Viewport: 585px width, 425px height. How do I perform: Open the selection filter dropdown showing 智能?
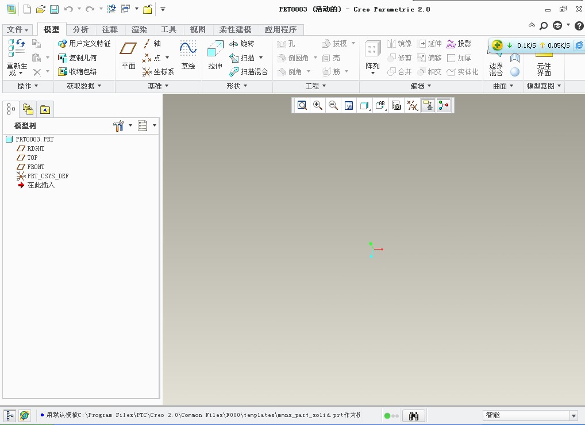click(x=573, y=416)
